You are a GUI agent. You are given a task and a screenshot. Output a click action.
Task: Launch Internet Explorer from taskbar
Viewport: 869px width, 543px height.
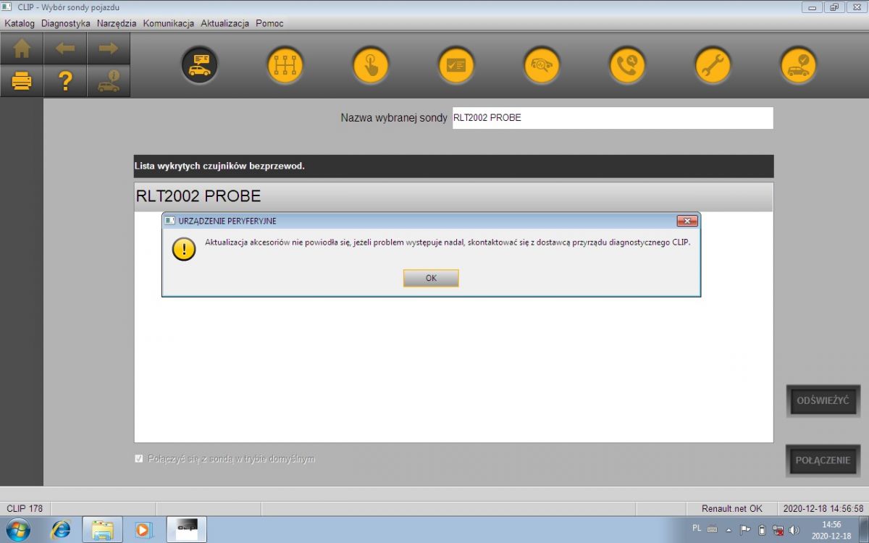point(61,530)
